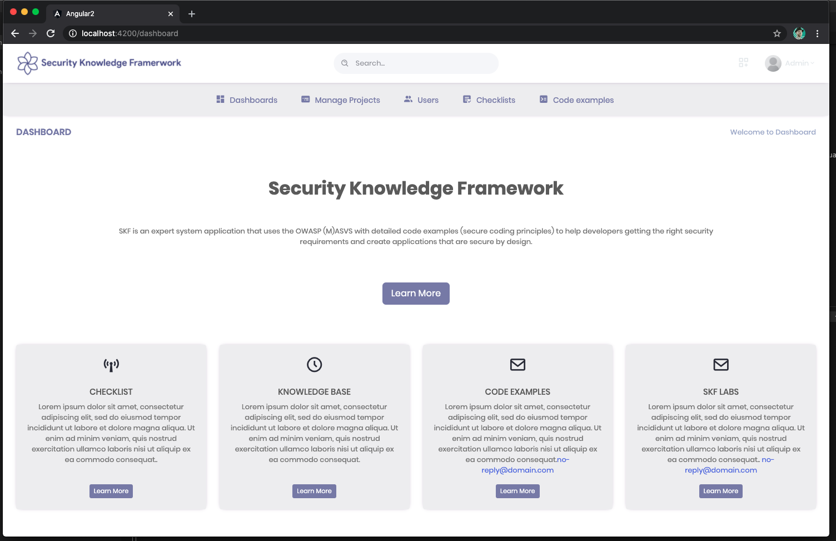Click inside the Search input field
This screenshot has width=836, height=541.
pos(416,63)
